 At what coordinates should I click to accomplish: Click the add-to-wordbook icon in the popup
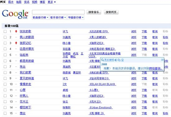pyautogui.click(x=122, y=60)
